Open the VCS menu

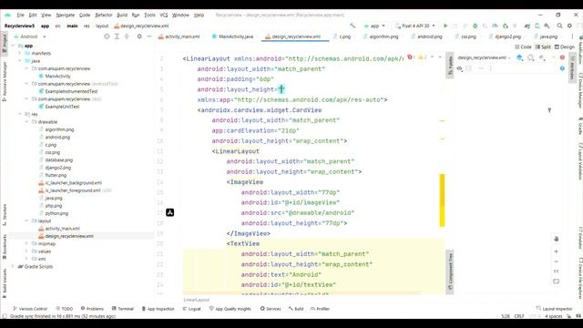click(164, 15)
